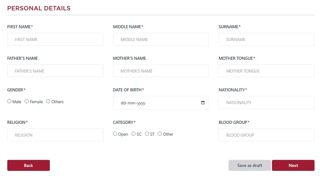Viewport: 320px width, 176px height.
Task: Select the Female gender radio button
Action: point(27,101)
